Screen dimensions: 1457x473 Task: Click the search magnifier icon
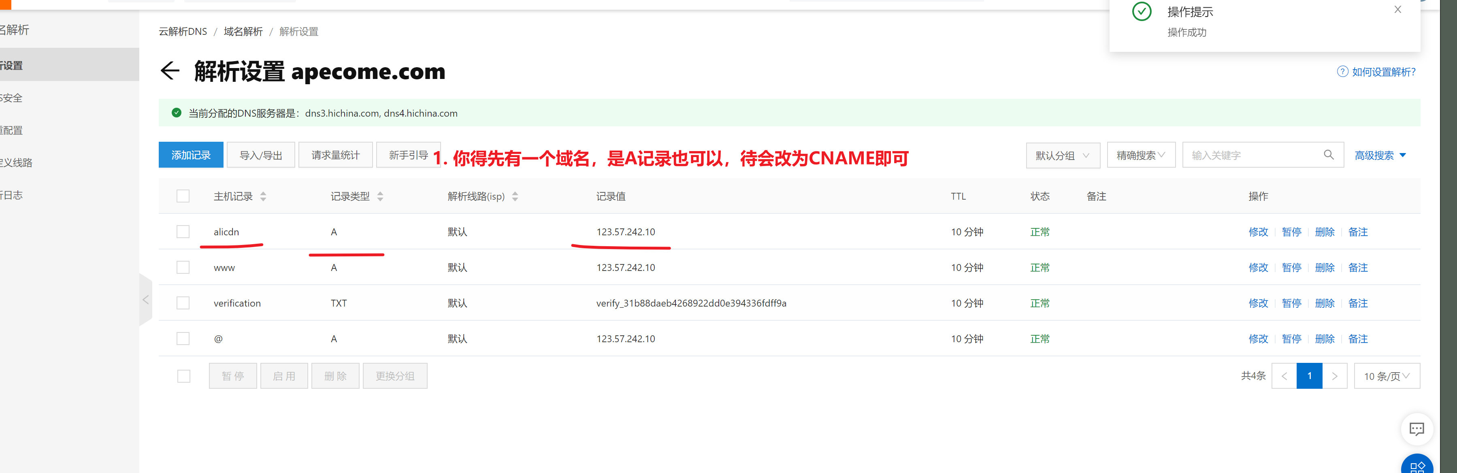coord(1329,154)
